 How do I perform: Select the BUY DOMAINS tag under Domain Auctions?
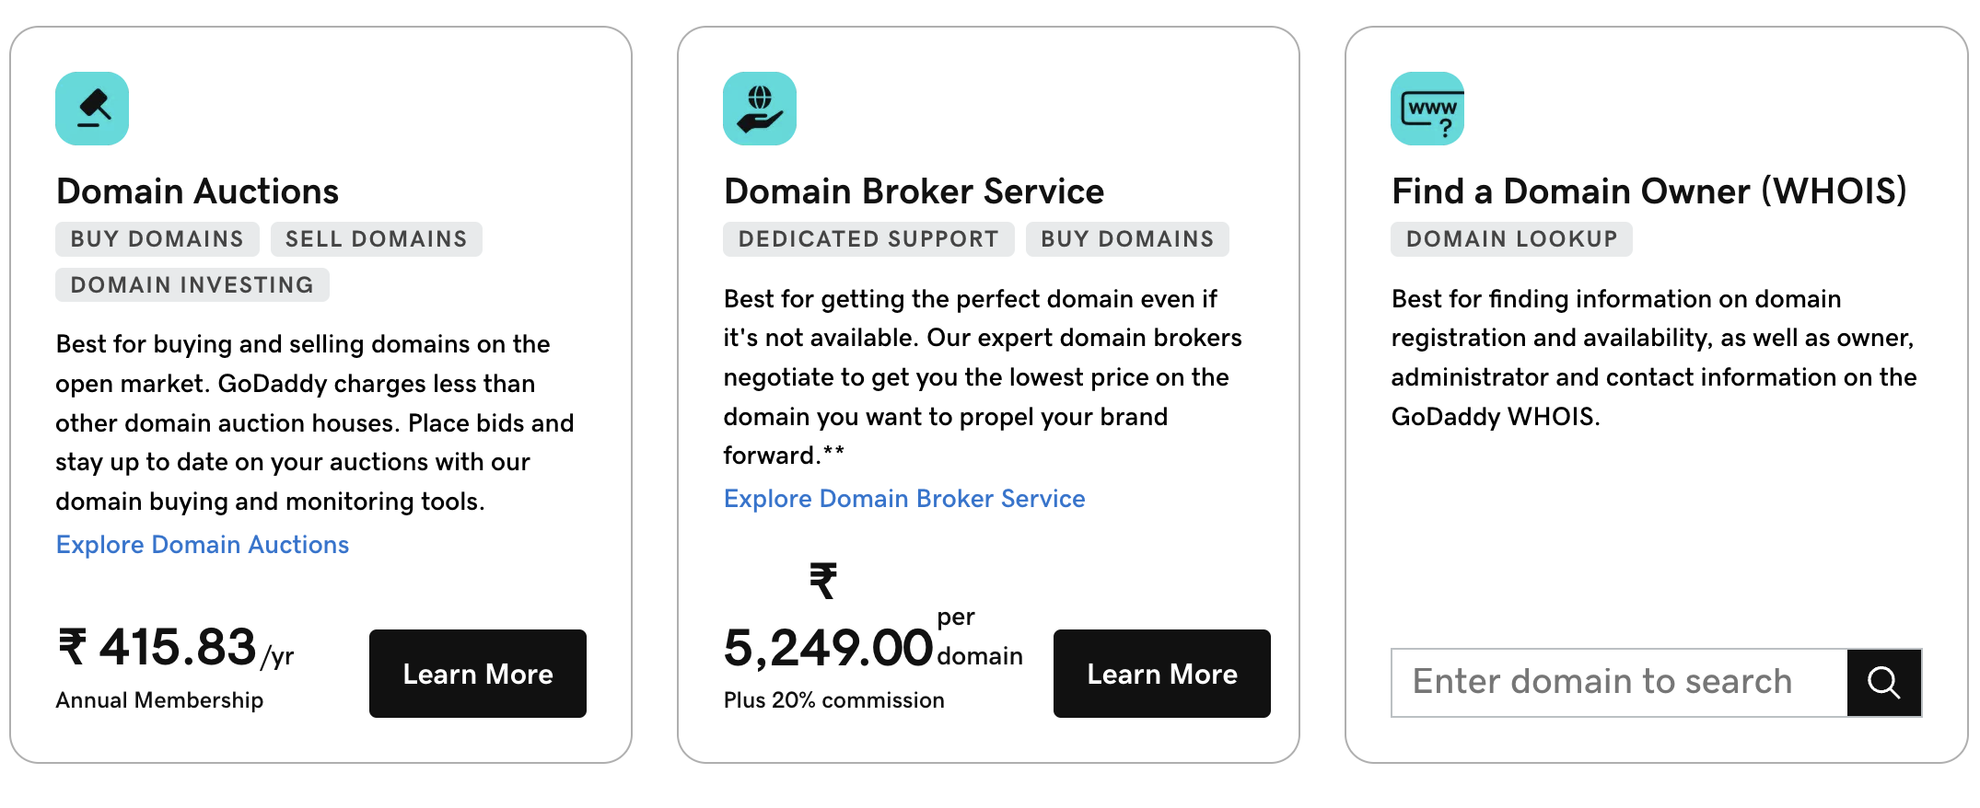point(157,238)
